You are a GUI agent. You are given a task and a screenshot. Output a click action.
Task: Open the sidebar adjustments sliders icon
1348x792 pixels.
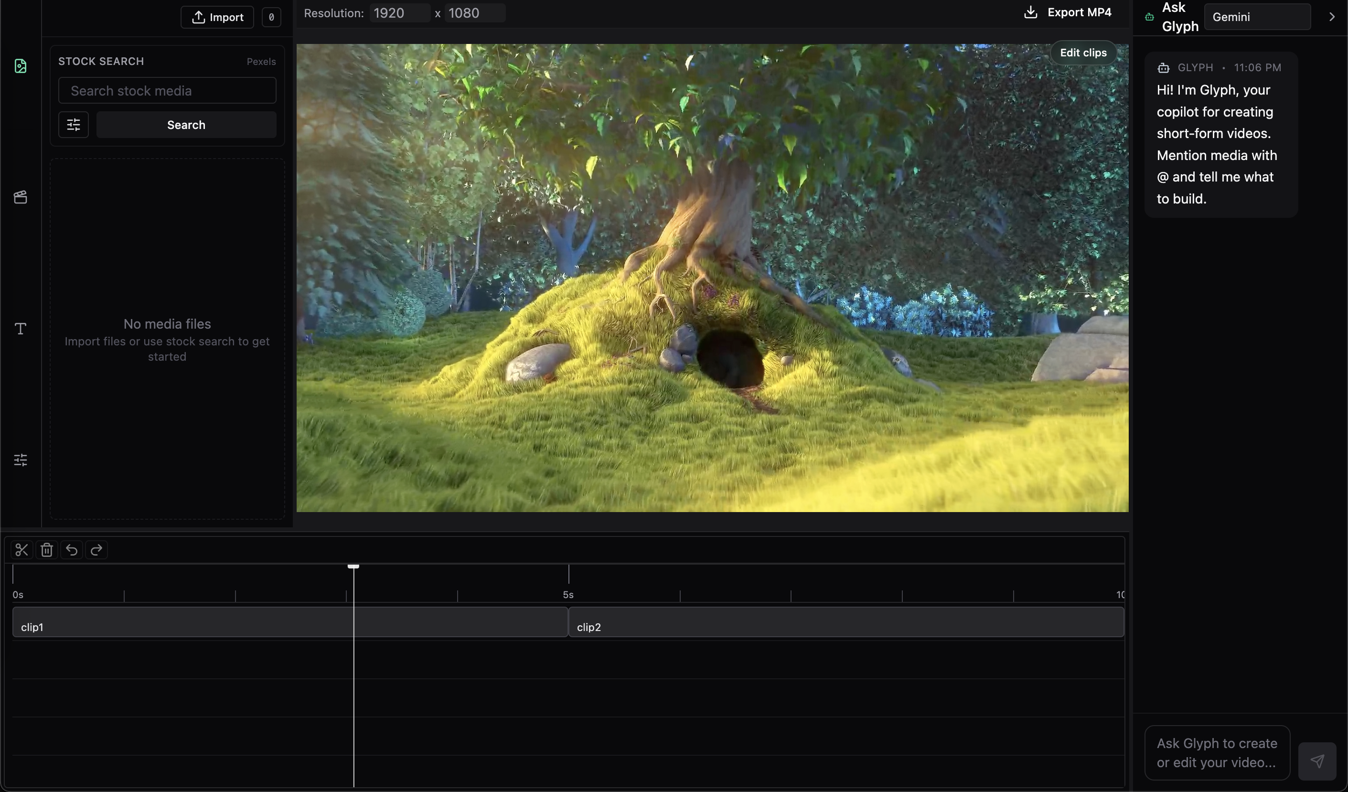[x=21, y=460]
